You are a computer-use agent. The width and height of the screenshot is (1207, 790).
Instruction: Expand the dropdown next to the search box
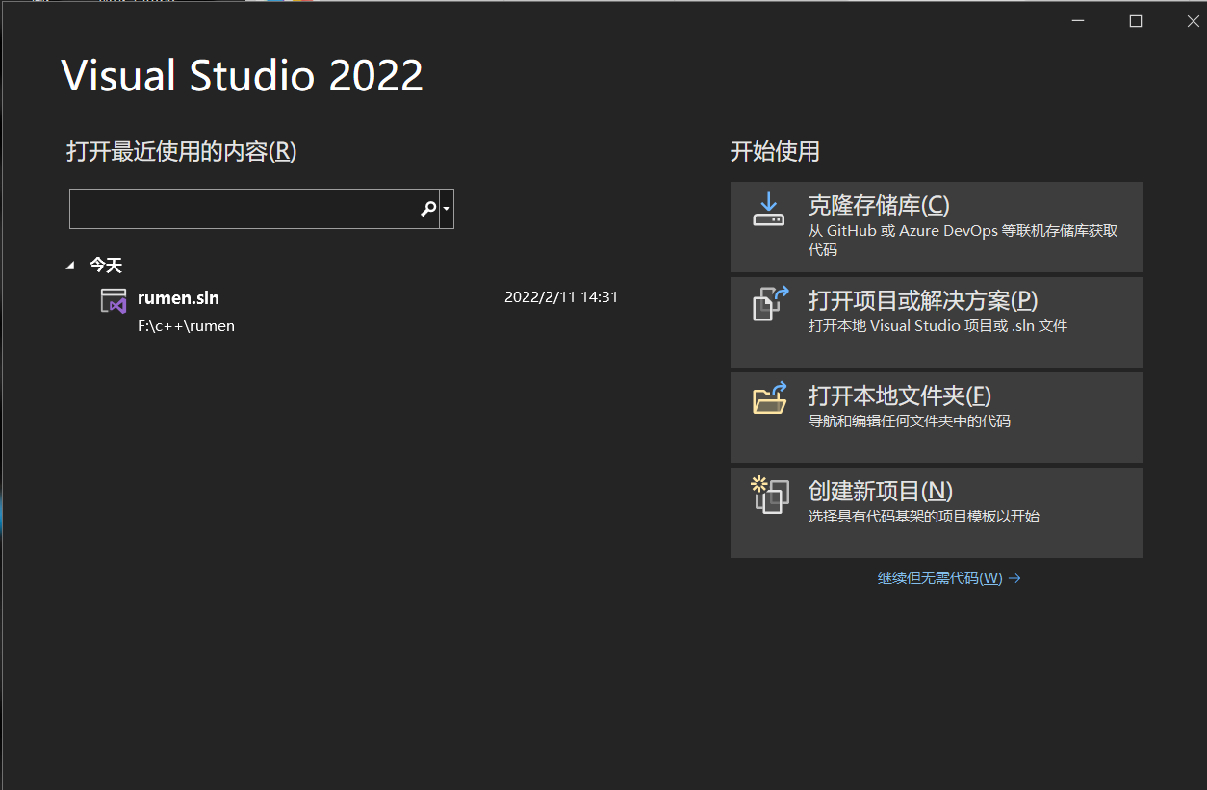[446, 208]
